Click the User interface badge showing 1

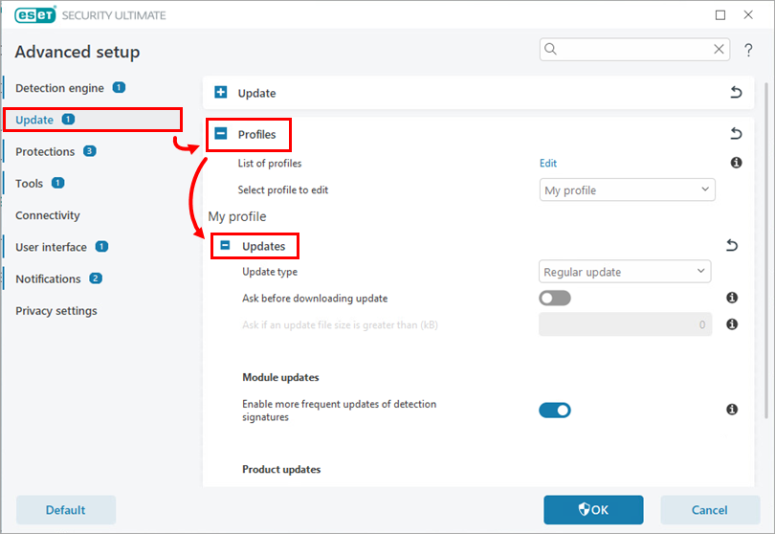(x=101, y=246)
